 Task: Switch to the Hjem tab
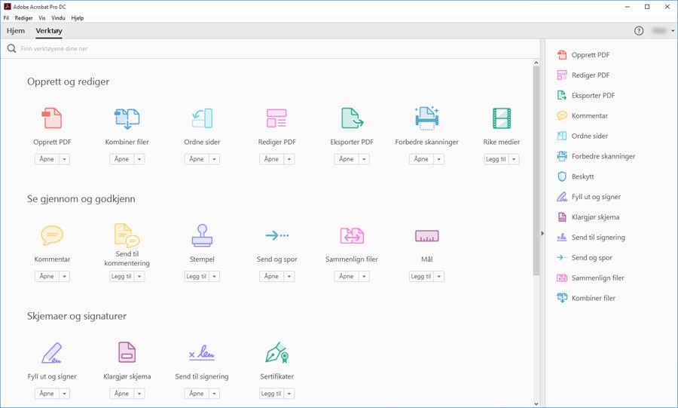point(16,31)
